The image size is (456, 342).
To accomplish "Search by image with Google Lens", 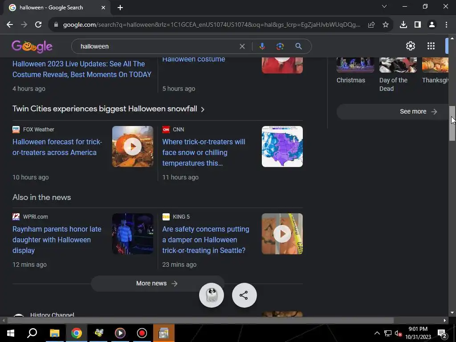I will click(x=280, y=46).
